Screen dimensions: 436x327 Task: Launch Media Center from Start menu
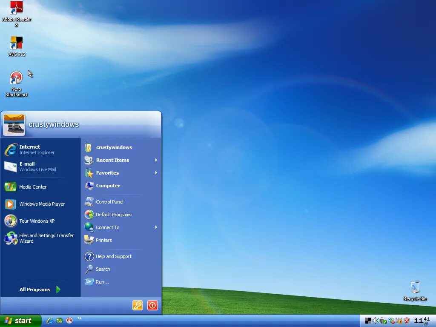coord(40,187)
